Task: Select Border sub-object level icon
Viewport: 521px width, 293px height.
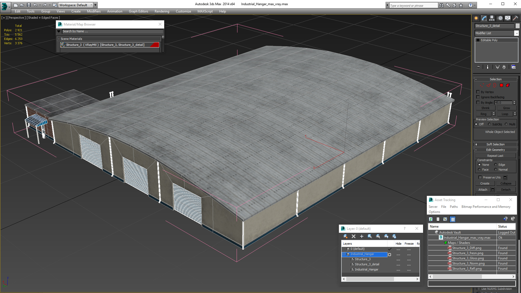Action: tap(495, 85)
